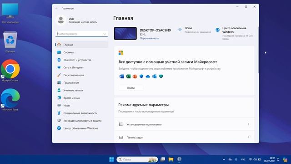Click the microphone tray icon
Image resolution: width=291 pixels, height=164 pixels.
236,159
